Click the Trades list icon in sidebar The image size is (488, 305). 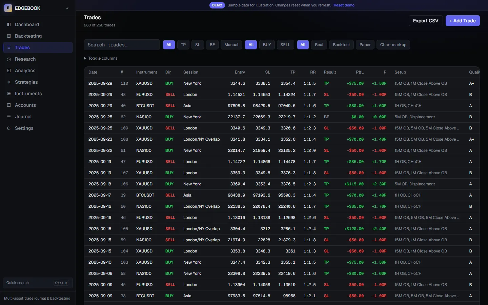click(x=9, y=47)
